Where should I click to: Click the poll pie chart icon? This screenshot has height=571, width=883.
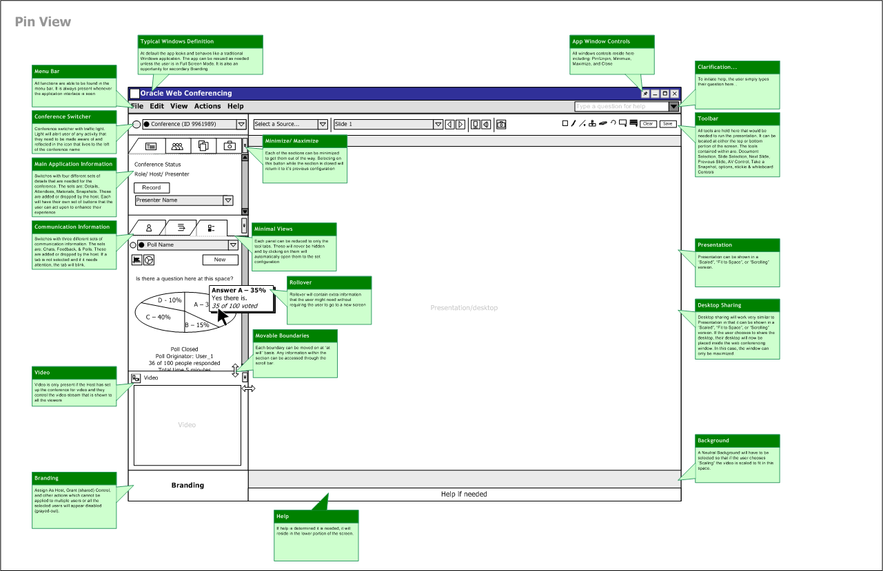(x=148, y=260)
